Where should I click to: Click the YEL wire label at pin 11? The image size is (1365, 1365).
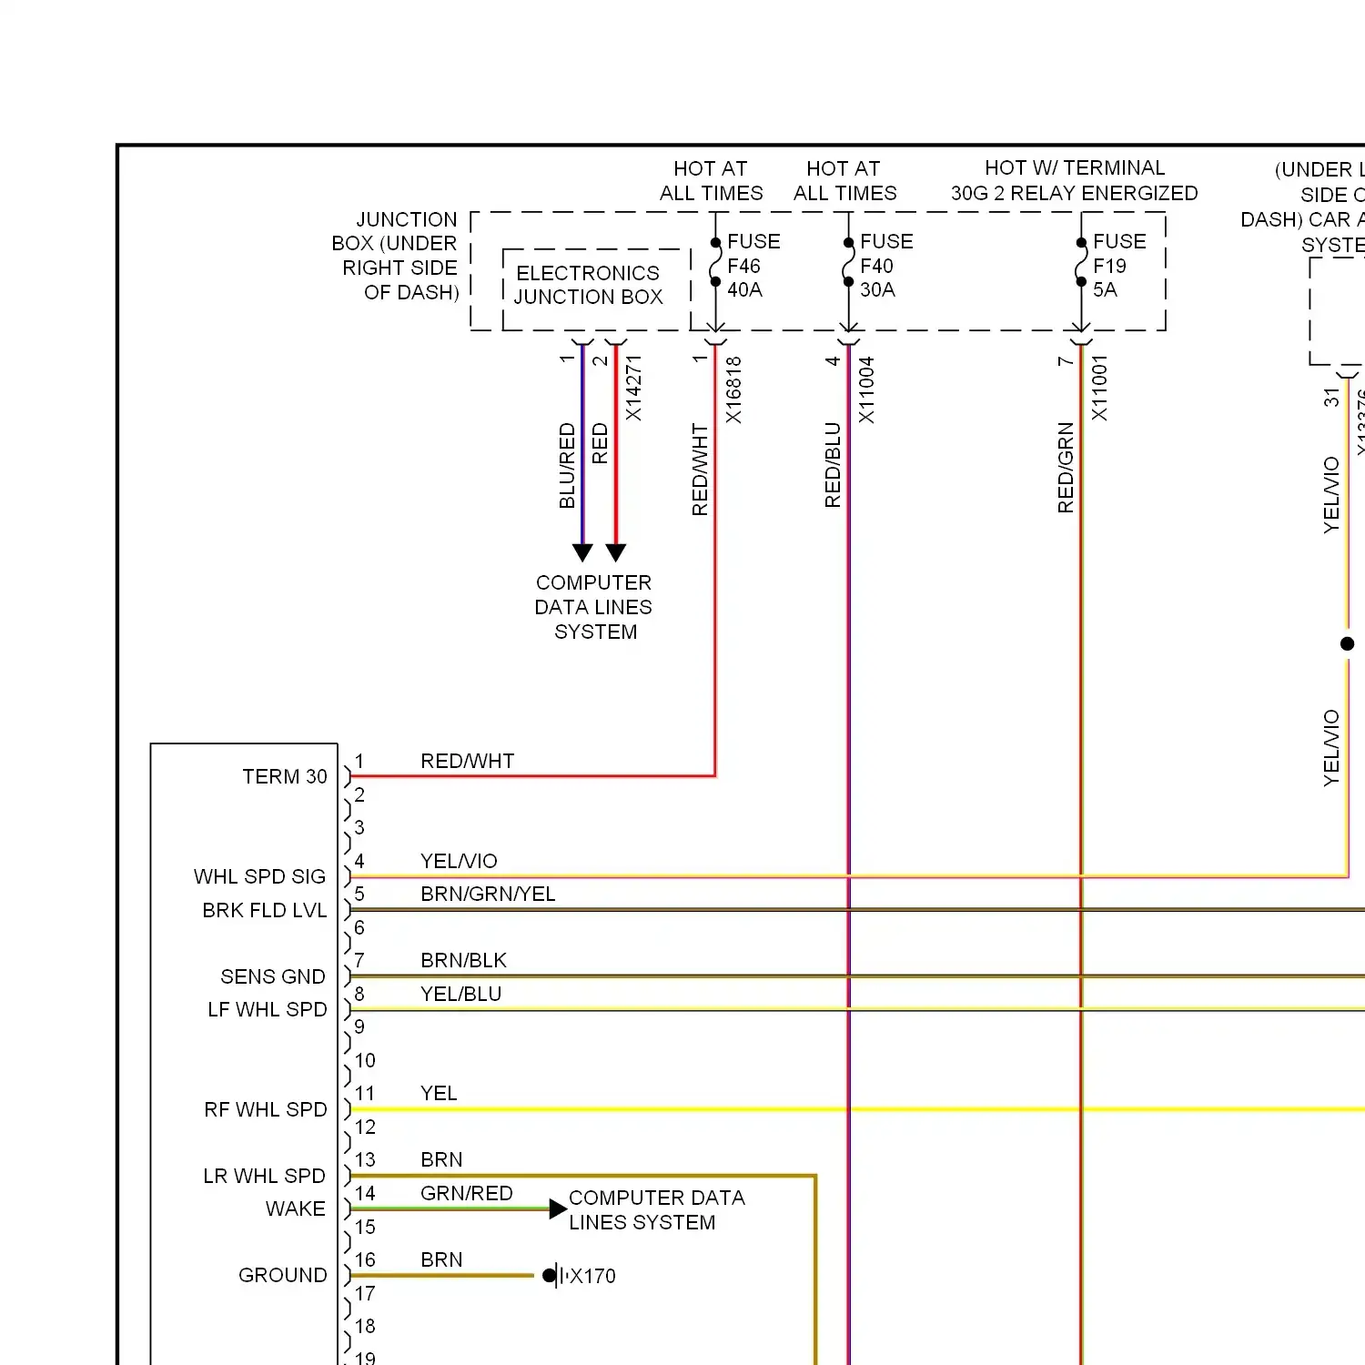coord(439,1093)
